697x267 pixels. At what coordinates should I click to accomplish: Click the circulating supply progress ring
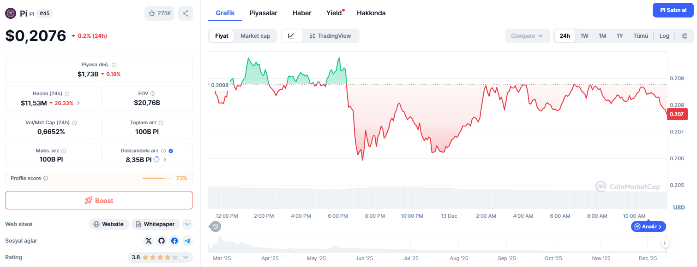[156, 160]
